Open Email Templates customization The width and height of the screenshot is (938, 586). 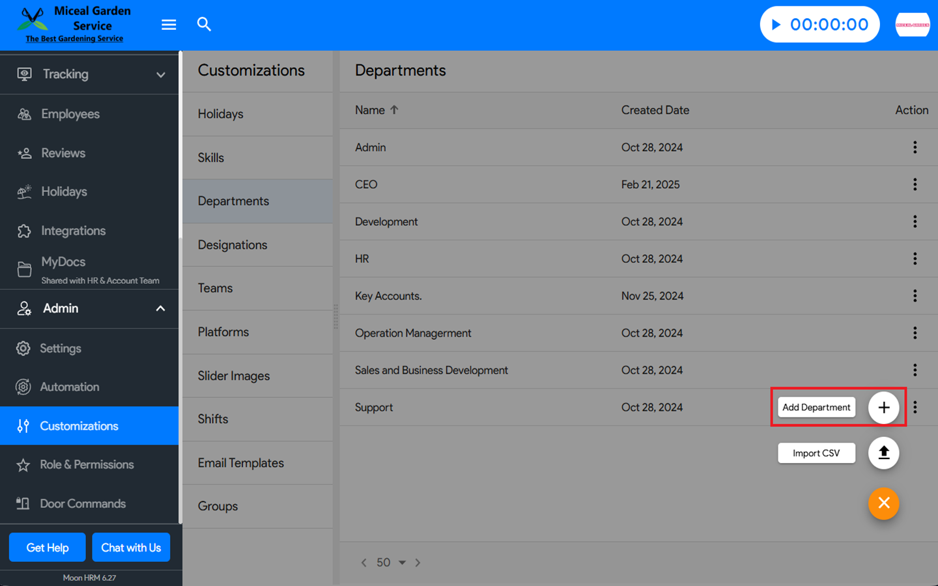(x=241, y=463)
